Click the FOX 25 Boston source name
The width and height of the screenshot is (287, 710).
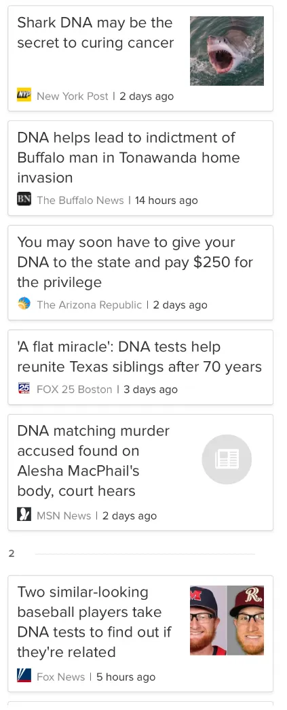[74, 390]
